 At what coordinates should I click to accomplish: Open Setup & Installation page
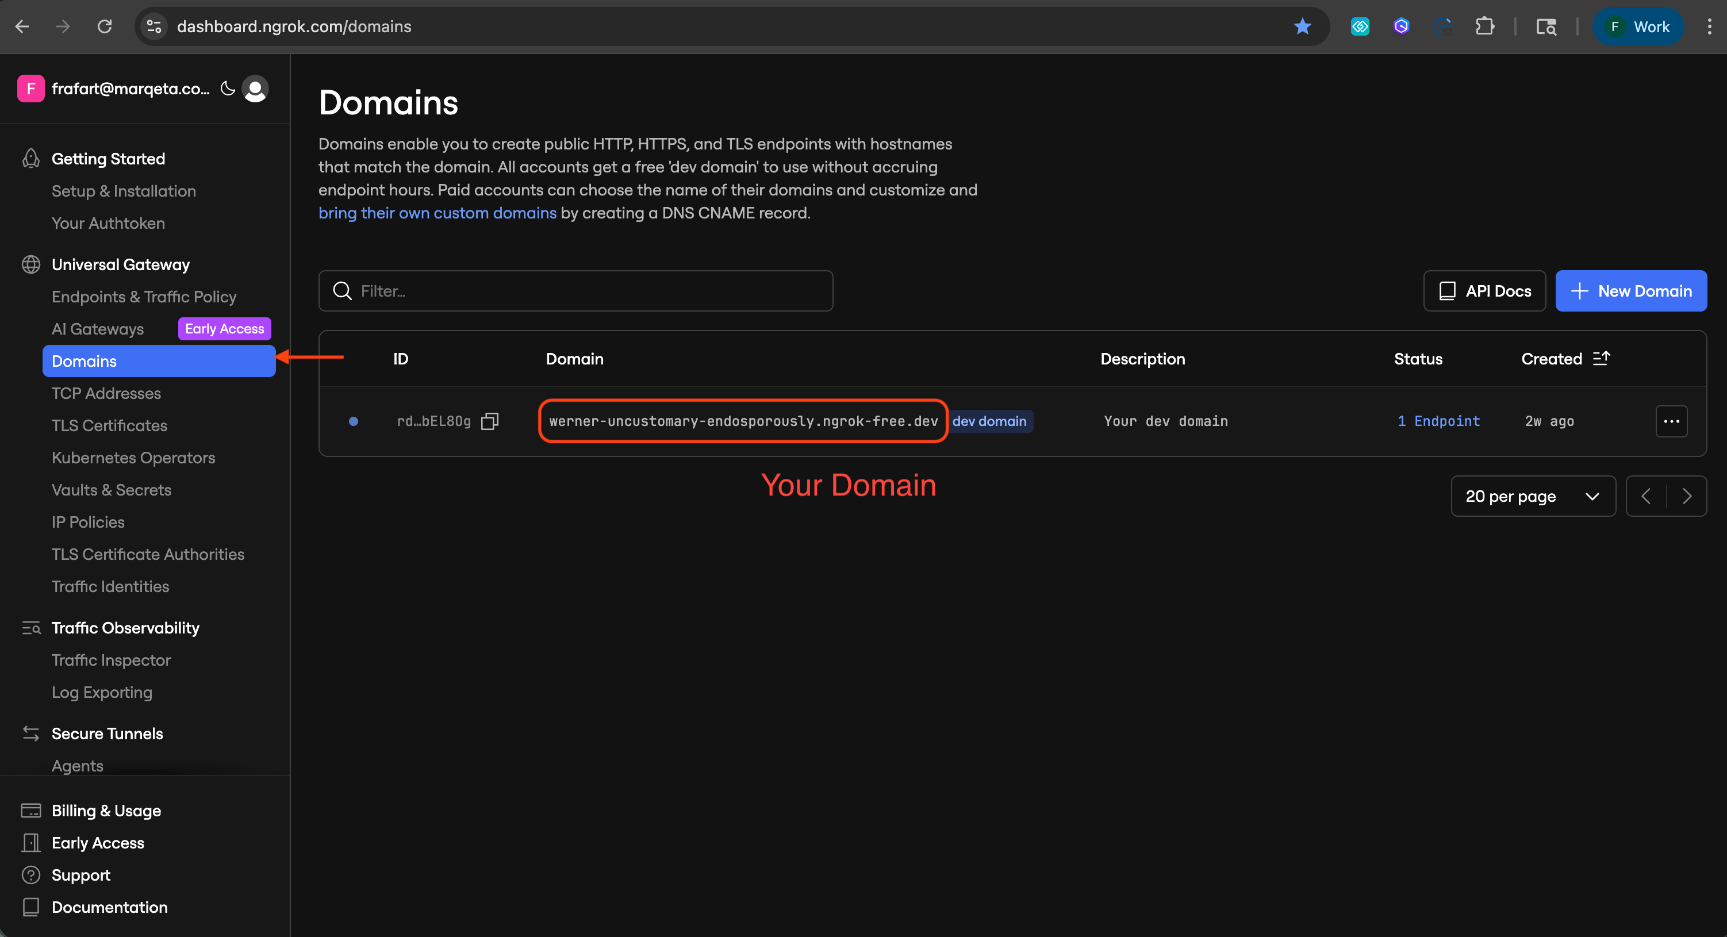124,191
